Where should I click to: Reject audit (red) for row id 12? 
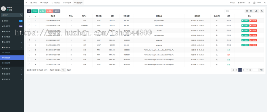click(253, 30)
